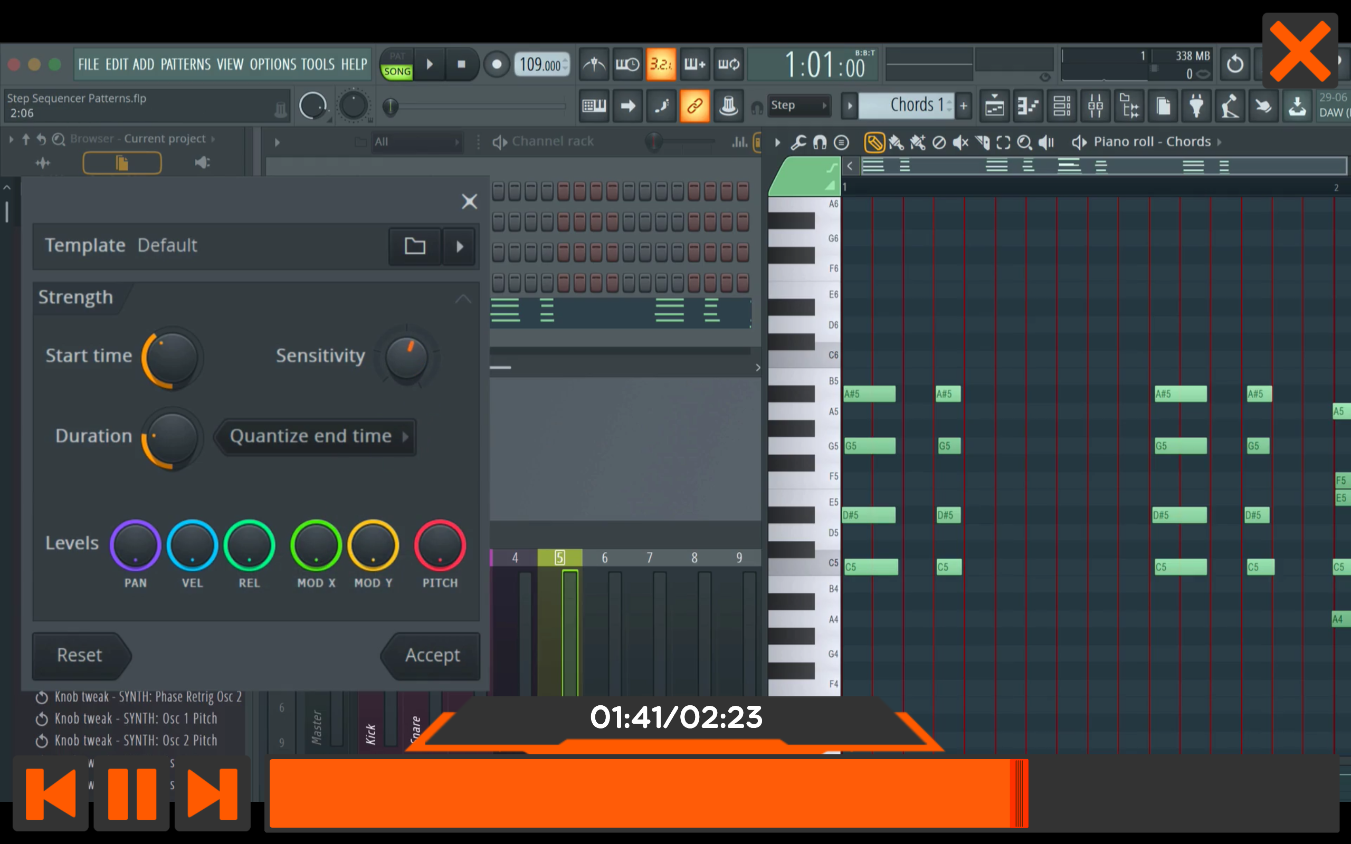Screen dimensions: 1351x844
Task: Click the PAN levels knob
Action: tap(135, 545)
